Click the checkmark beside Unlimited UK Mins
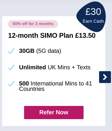This screenshot has height=131, width=112. pyautogui.click(x=11, y=67)
